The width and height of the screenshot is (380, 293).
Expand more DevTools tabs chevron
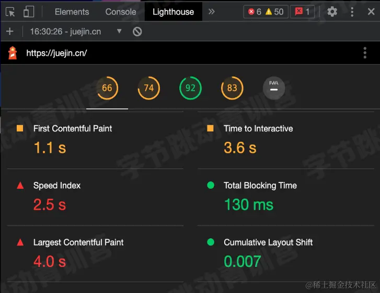tap(212, 11)
